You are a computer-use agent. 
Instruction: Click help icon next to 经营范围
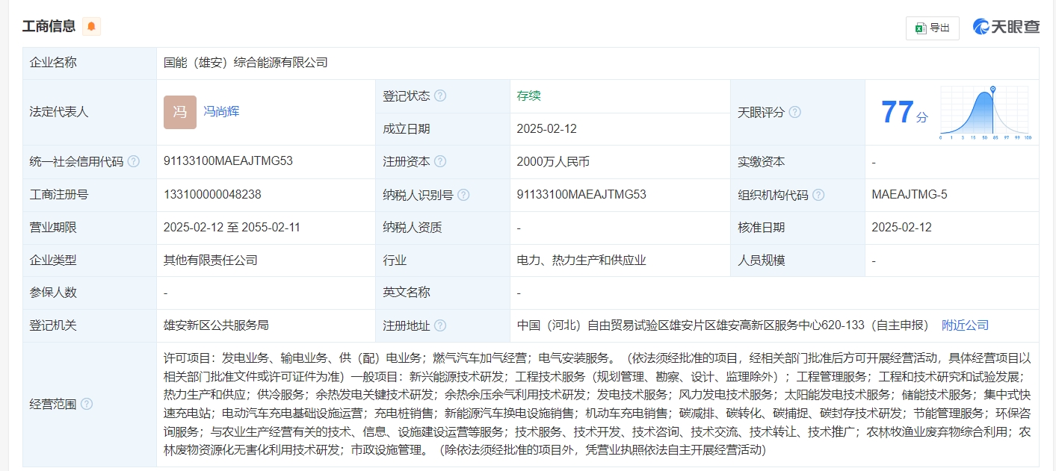[x=87, y=404]
